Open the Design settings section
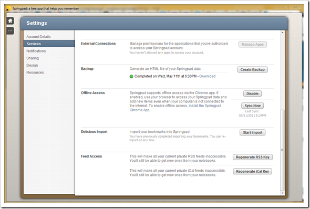This screenshot has height=209, width=310. 32,65
